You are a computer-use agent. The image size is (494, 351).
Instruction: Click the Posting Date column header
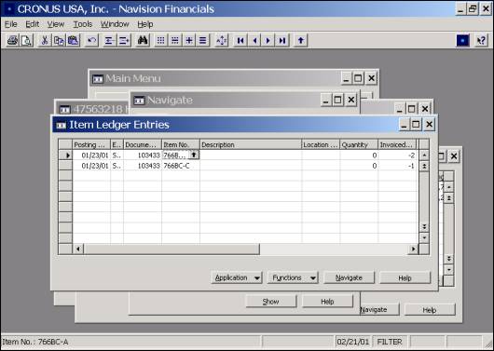91,144
